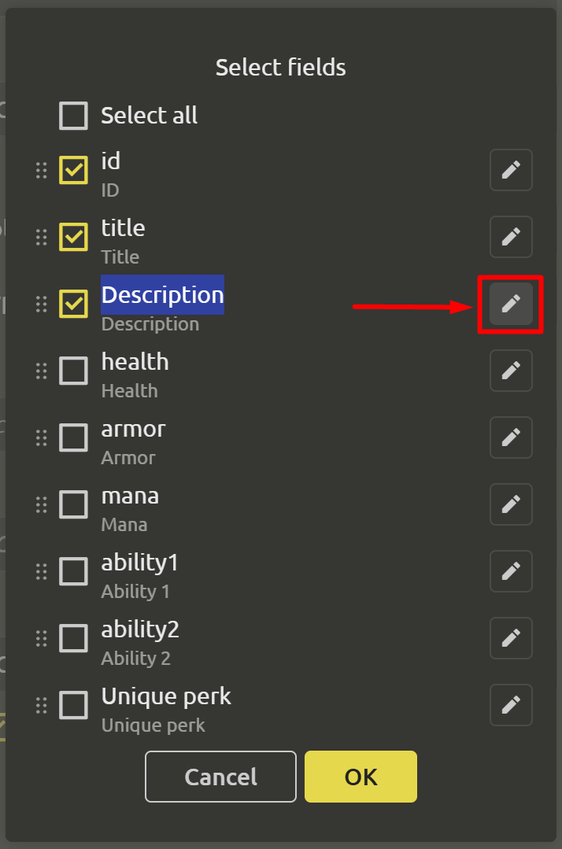Edit ability2 field via pencil icon
This screenshot has width=562, height=849.
(x=511, y=638)
